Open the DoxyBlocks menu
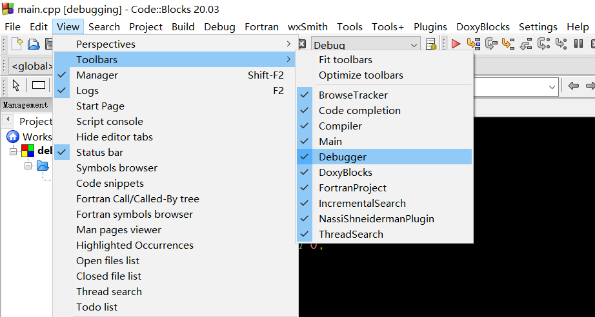 [x=483, y=27]
